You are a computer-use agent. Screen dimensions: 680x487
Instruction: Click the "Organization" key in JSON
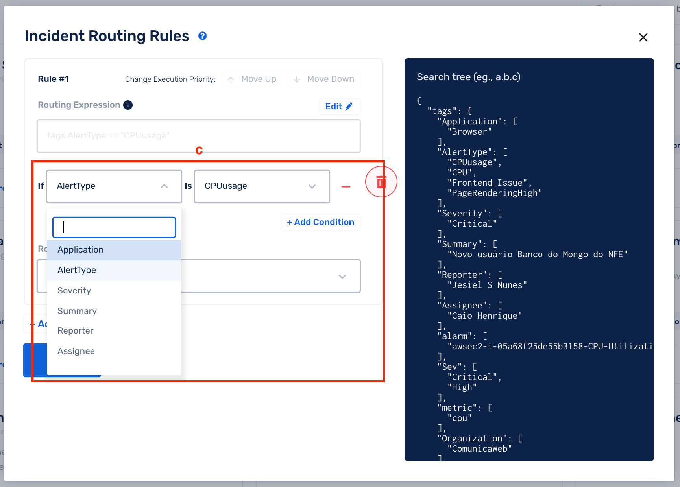[x=472, y=439]
